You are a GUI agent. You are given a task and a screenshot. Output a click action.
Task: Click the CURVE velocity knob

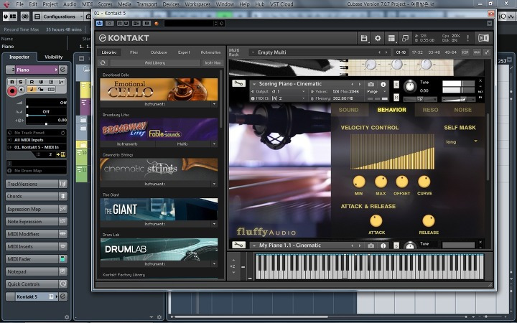(x=424, y=182)
